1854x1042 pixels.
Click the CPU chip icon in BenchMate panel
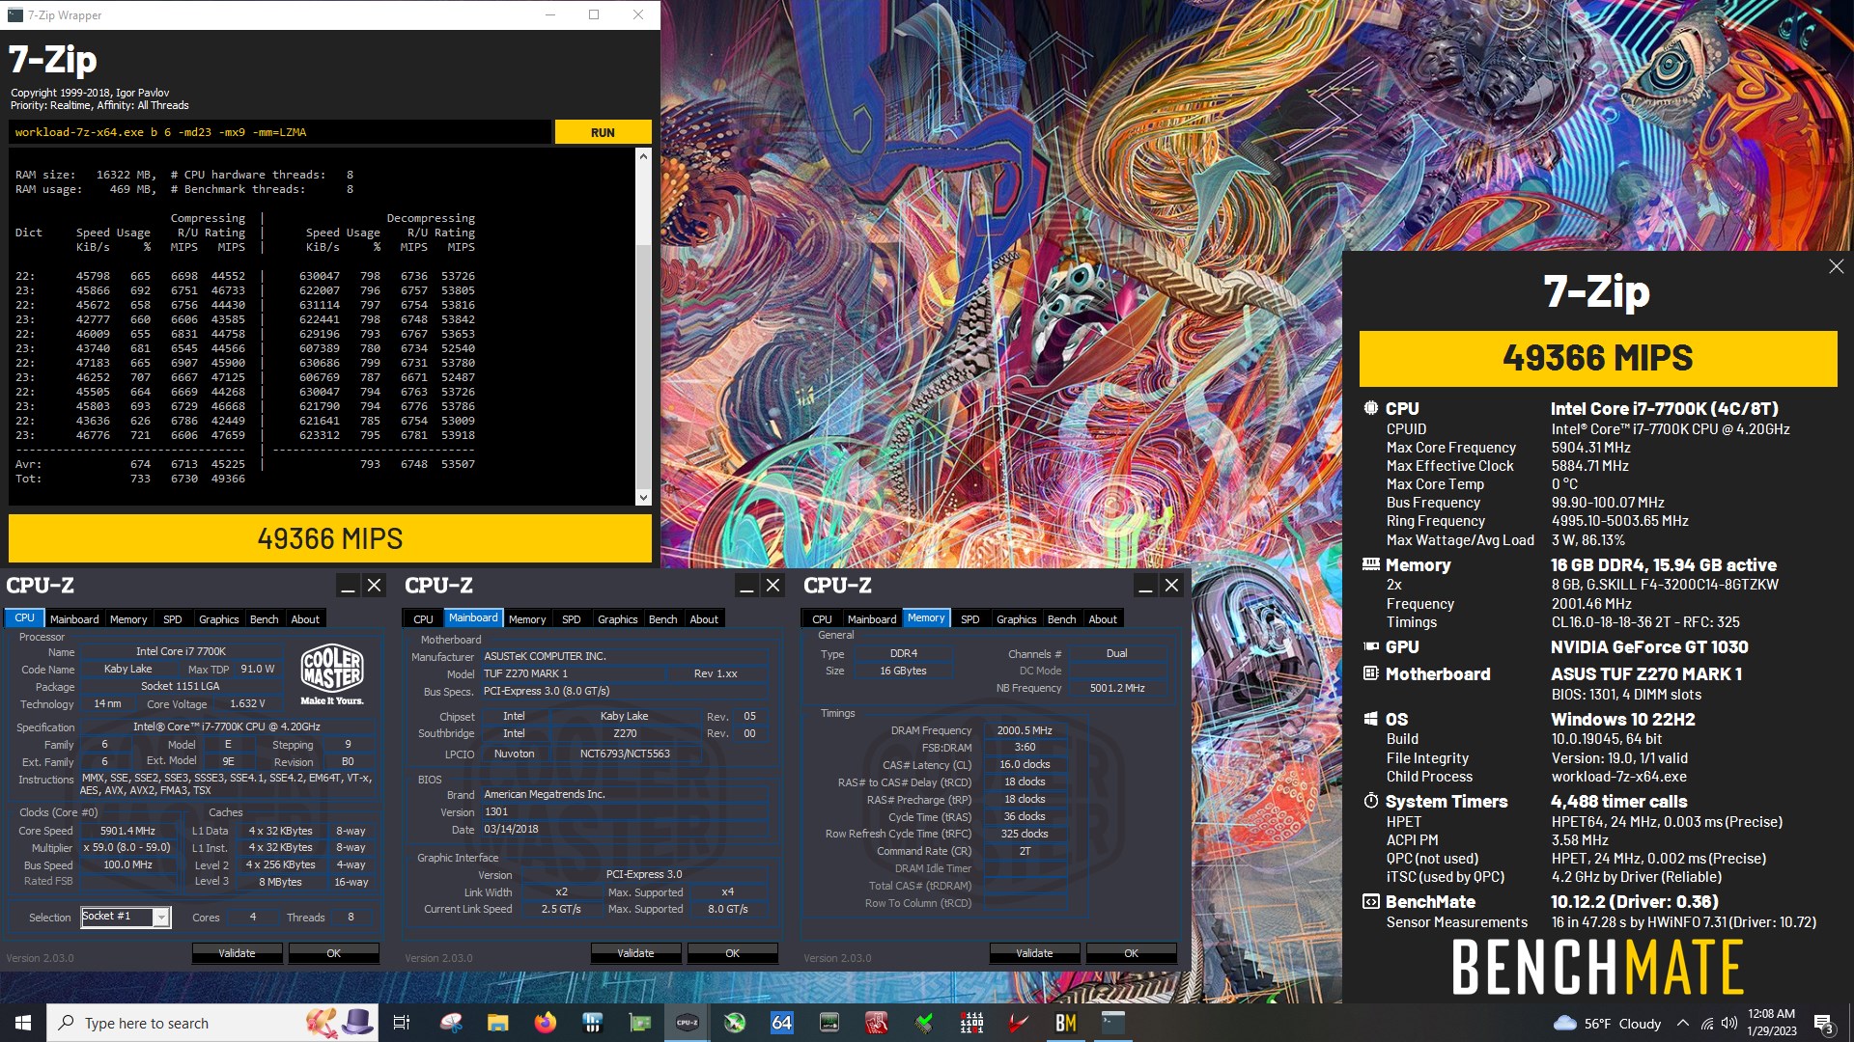(x=1370, y=408)
